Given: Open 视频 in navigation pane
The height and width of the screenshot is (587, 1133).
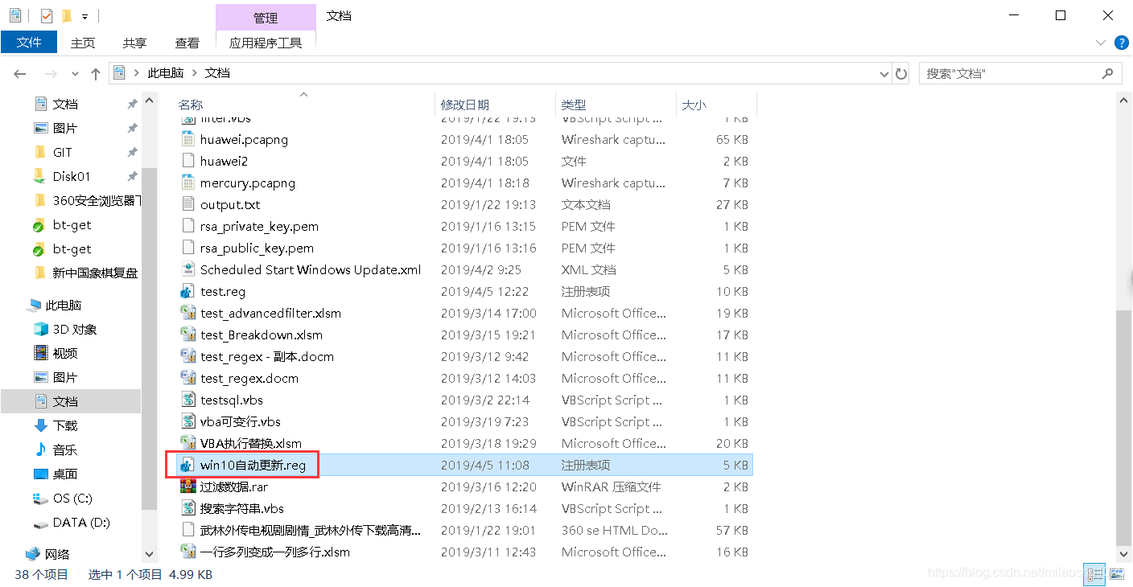Looking at the screenshot, I should pos(65,353).
